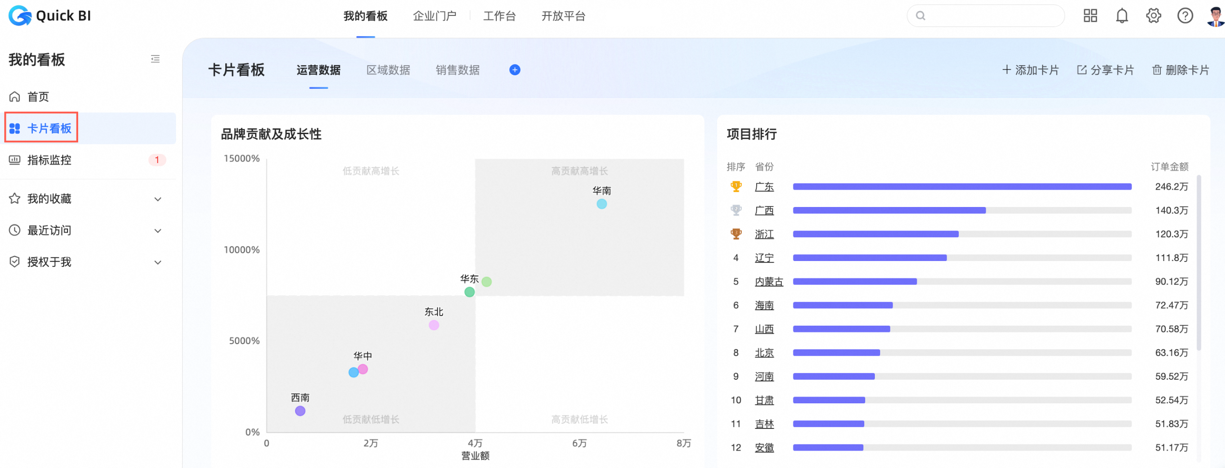The image size is (1225, 468).
Task: Click the 订单金额 column header
Action: click(x=1169, y=166)
